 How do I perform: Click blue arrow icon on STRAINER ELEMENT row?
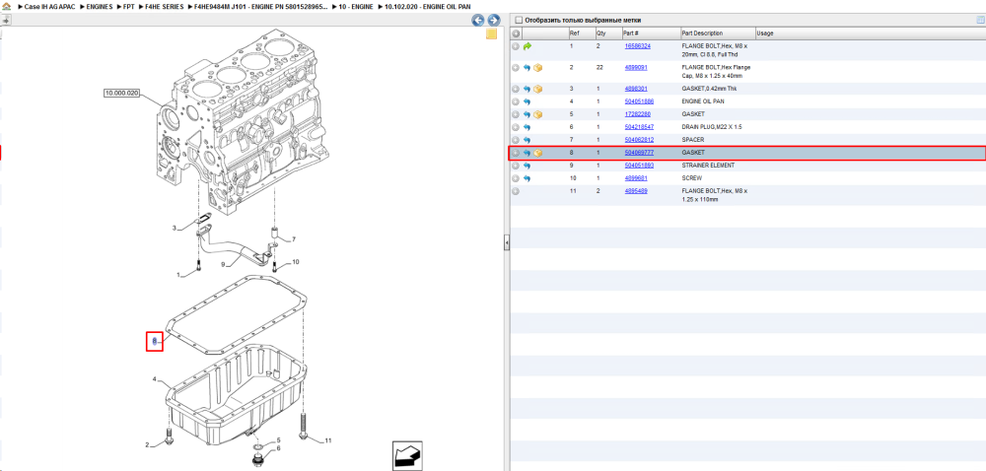point(527,166)
